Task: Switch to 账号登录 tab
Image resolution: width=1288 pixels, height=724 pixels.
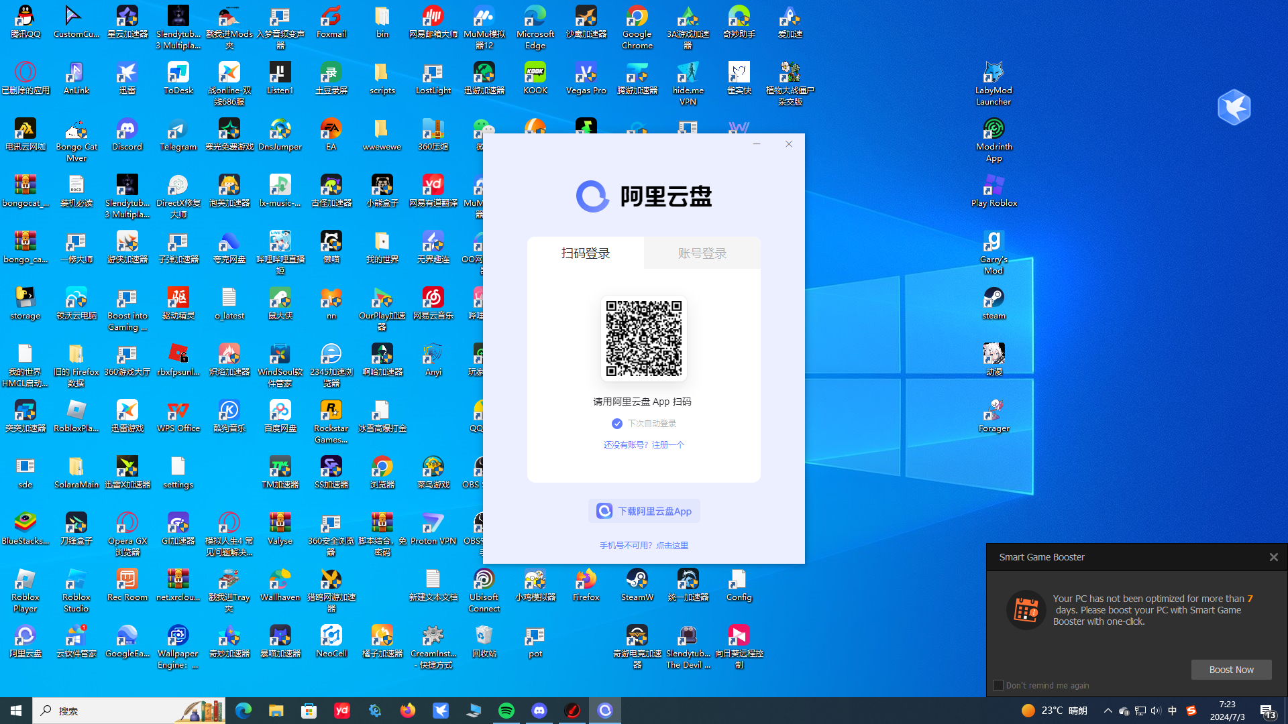Action: pyautogui.click(x=702, y=253)
